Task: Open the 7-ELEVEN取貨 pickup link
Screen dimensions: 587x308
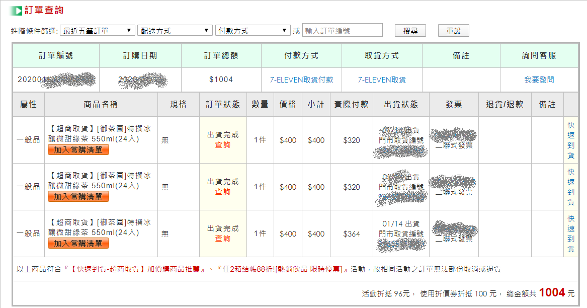Action: click(x=382, y=80)
